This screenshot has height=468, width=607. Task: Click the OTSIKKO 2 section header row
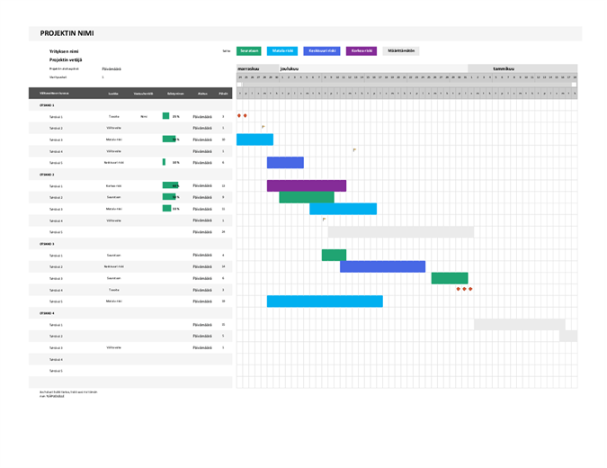[x=130, y=175]
